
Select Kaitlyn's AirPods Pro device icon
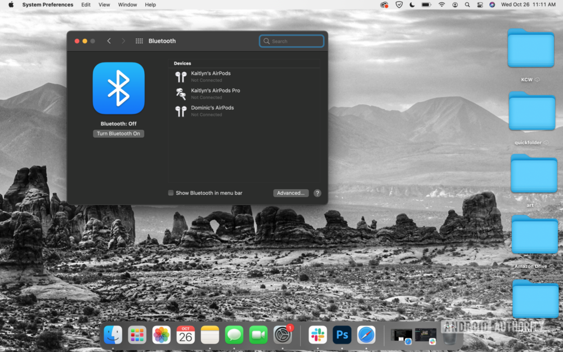(181, 93)
